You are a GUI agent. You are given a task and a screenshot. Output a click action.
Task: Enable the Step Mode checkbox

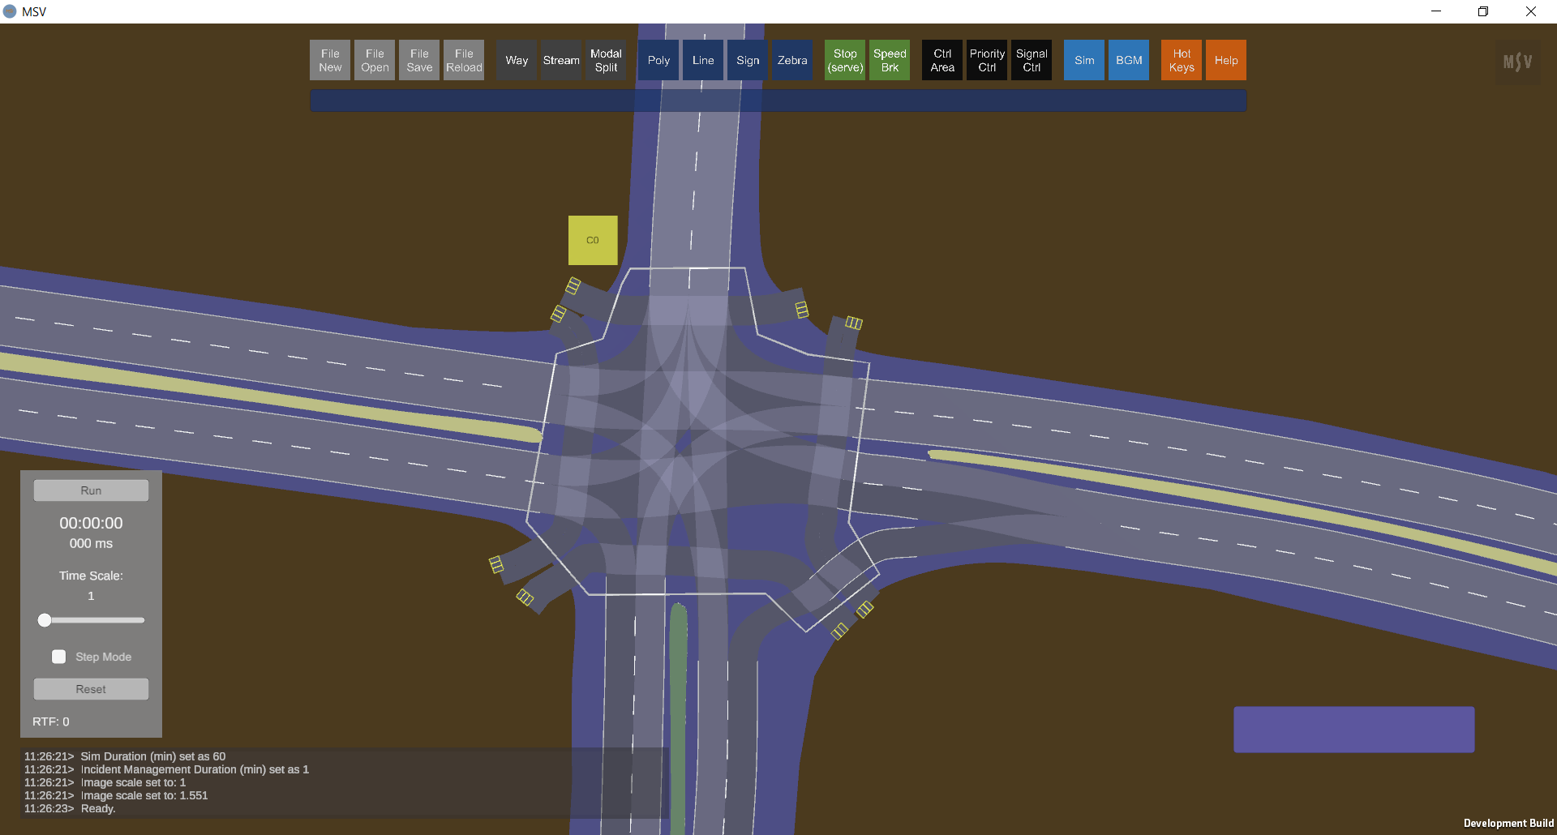tap(59, 657)
